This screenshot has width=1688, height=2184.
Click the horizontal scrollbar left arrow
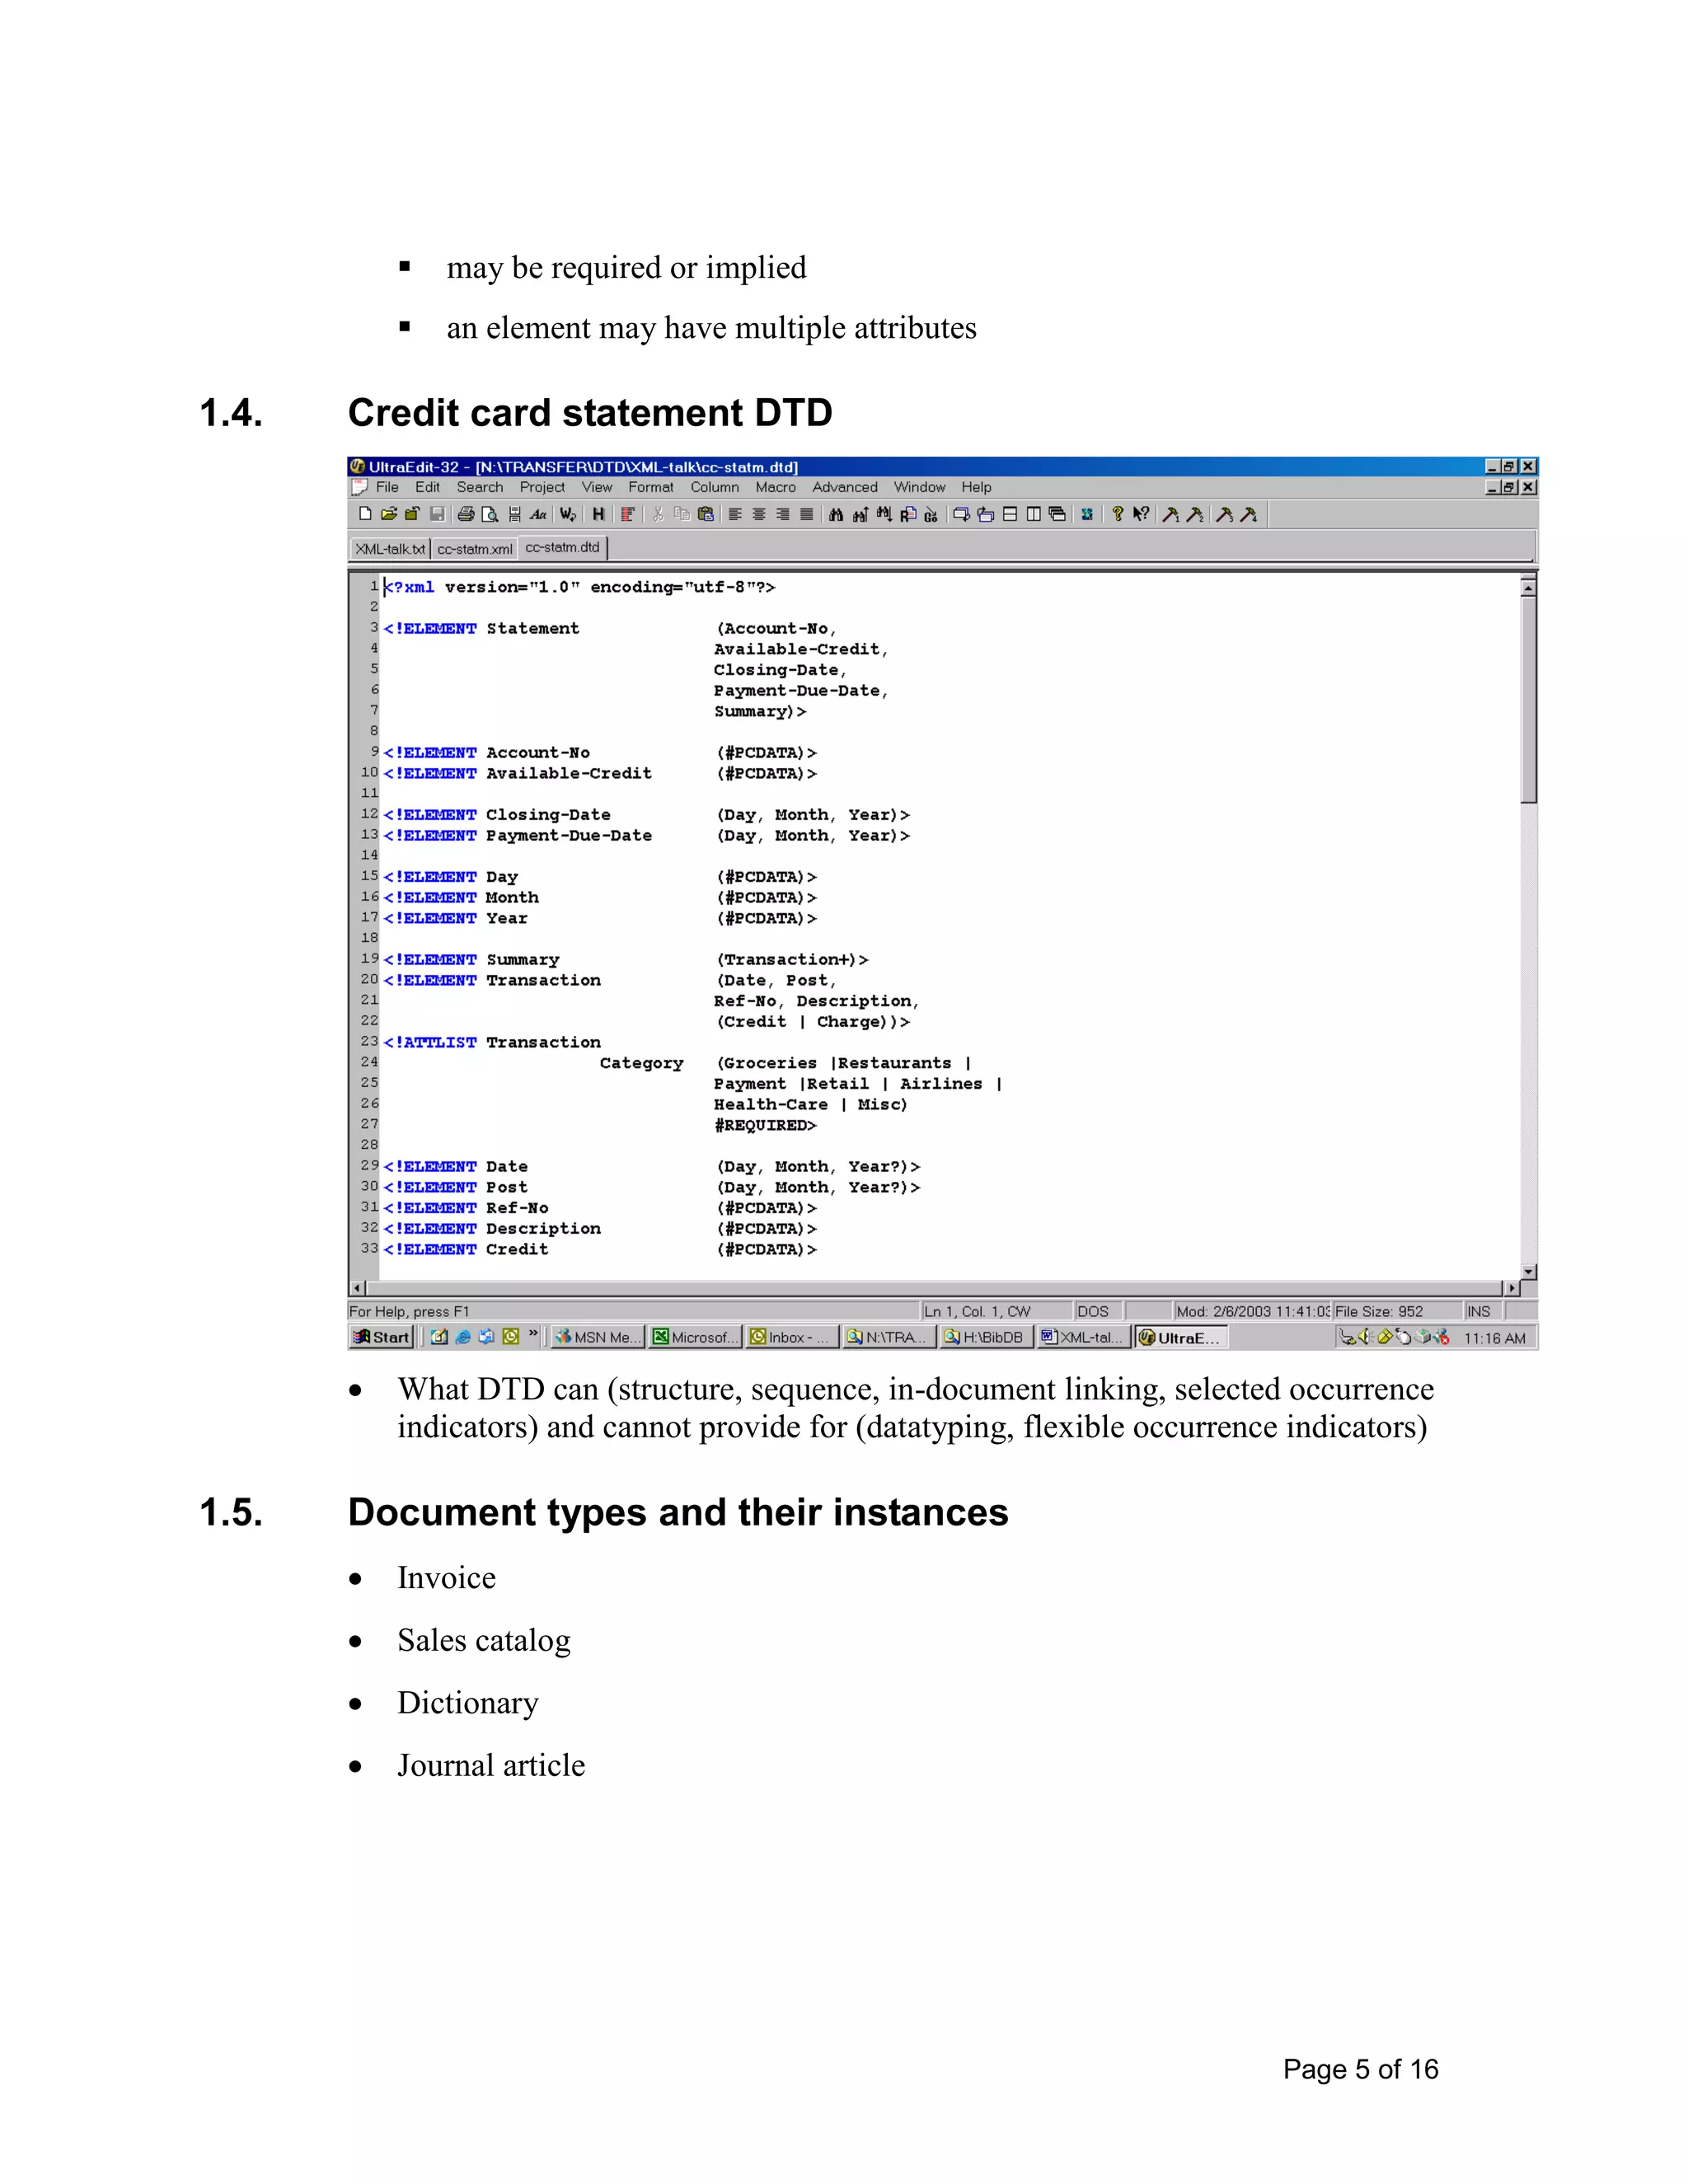coord(357,1288)
